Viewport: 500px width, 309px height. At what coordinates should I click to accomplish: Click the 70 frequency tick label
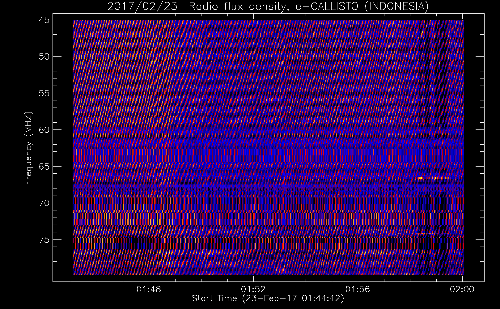point(44,203)
